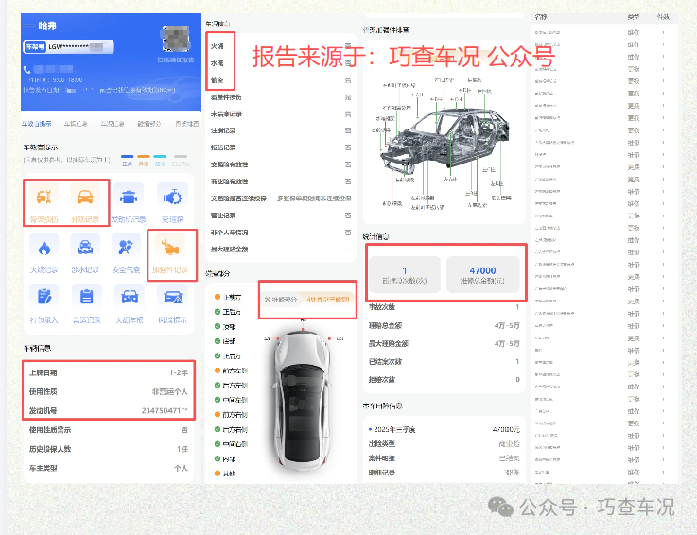The width and height of the screenshot is (697, 535).
Task: Click the 发动机号 value 234750471**
Action: (165, 410)
